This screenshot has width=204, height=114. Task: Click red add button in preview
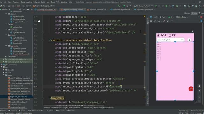click(x=191, y=89)
